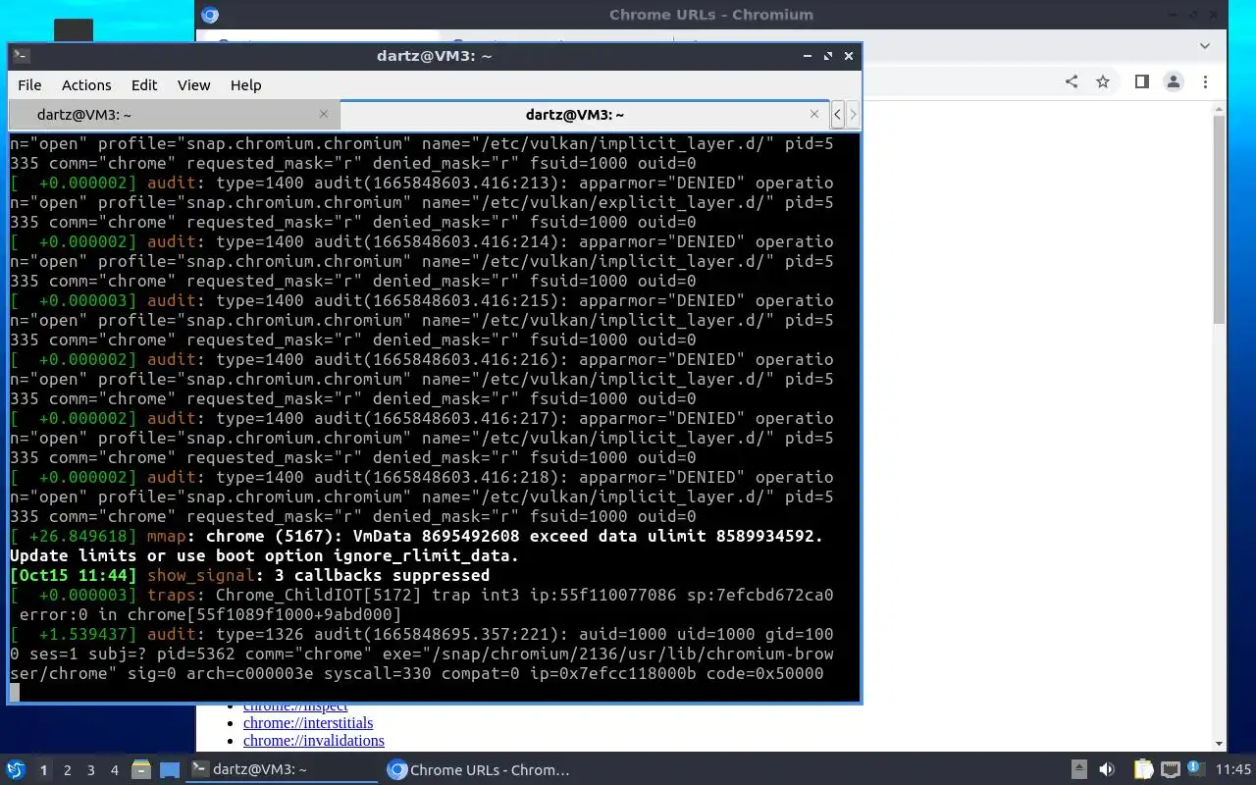Open the file manager from taskbar
1256x785 pixels.
tap(140, 770)
